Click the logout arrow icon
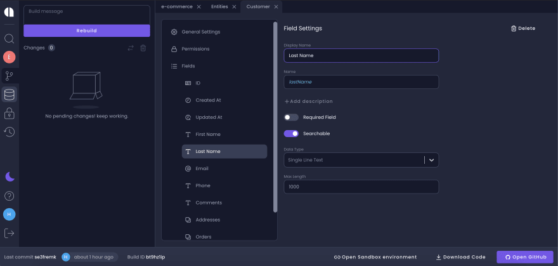Screen dimensions: 558x266 click(x=10, y=233)
